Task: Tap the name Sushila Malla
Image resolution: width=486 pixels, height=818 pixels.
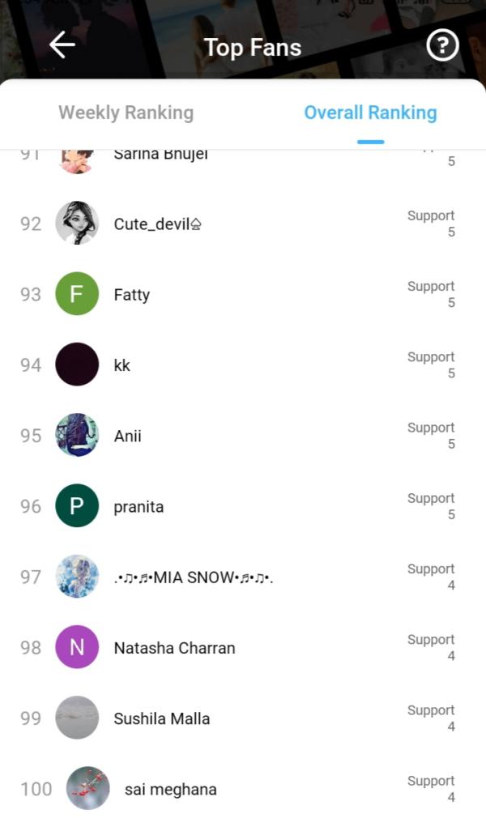Action: 161,718
